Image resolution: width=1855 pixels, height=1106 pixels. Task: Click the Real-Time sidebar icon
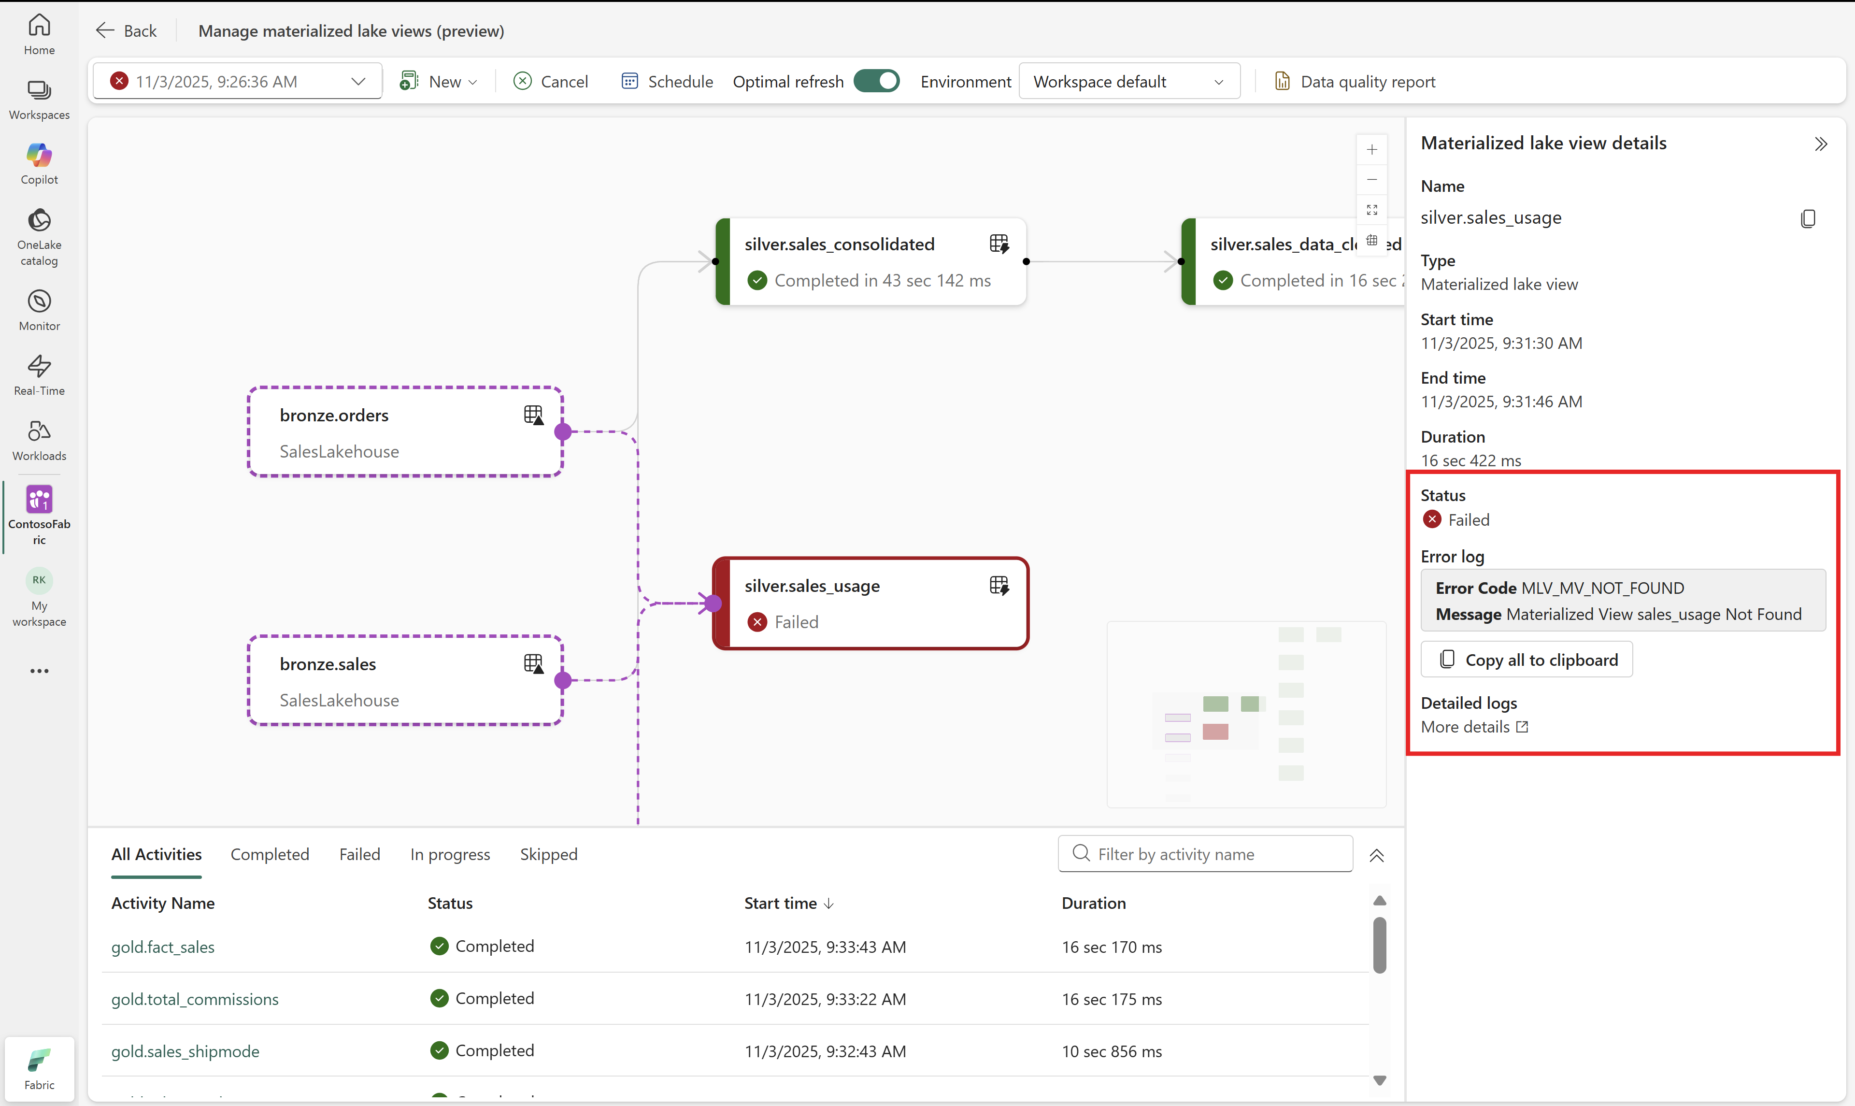coord(39,367)
